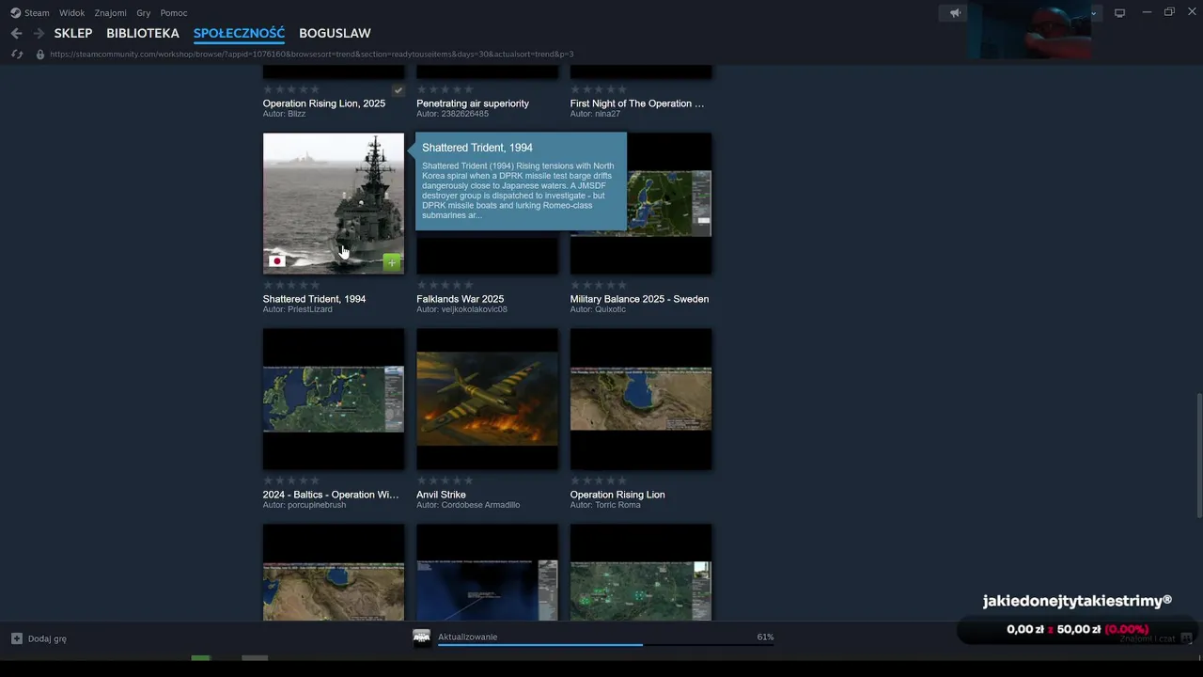The image size is (1203, 677).
Task: Open the Steam logo menu
Action: pos(30,13)
